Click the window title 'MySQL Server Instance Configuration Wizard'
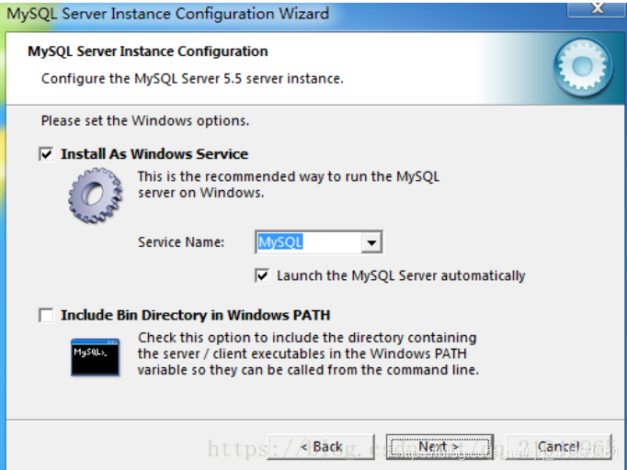The image size is (627, 470). tap(168, 14)
